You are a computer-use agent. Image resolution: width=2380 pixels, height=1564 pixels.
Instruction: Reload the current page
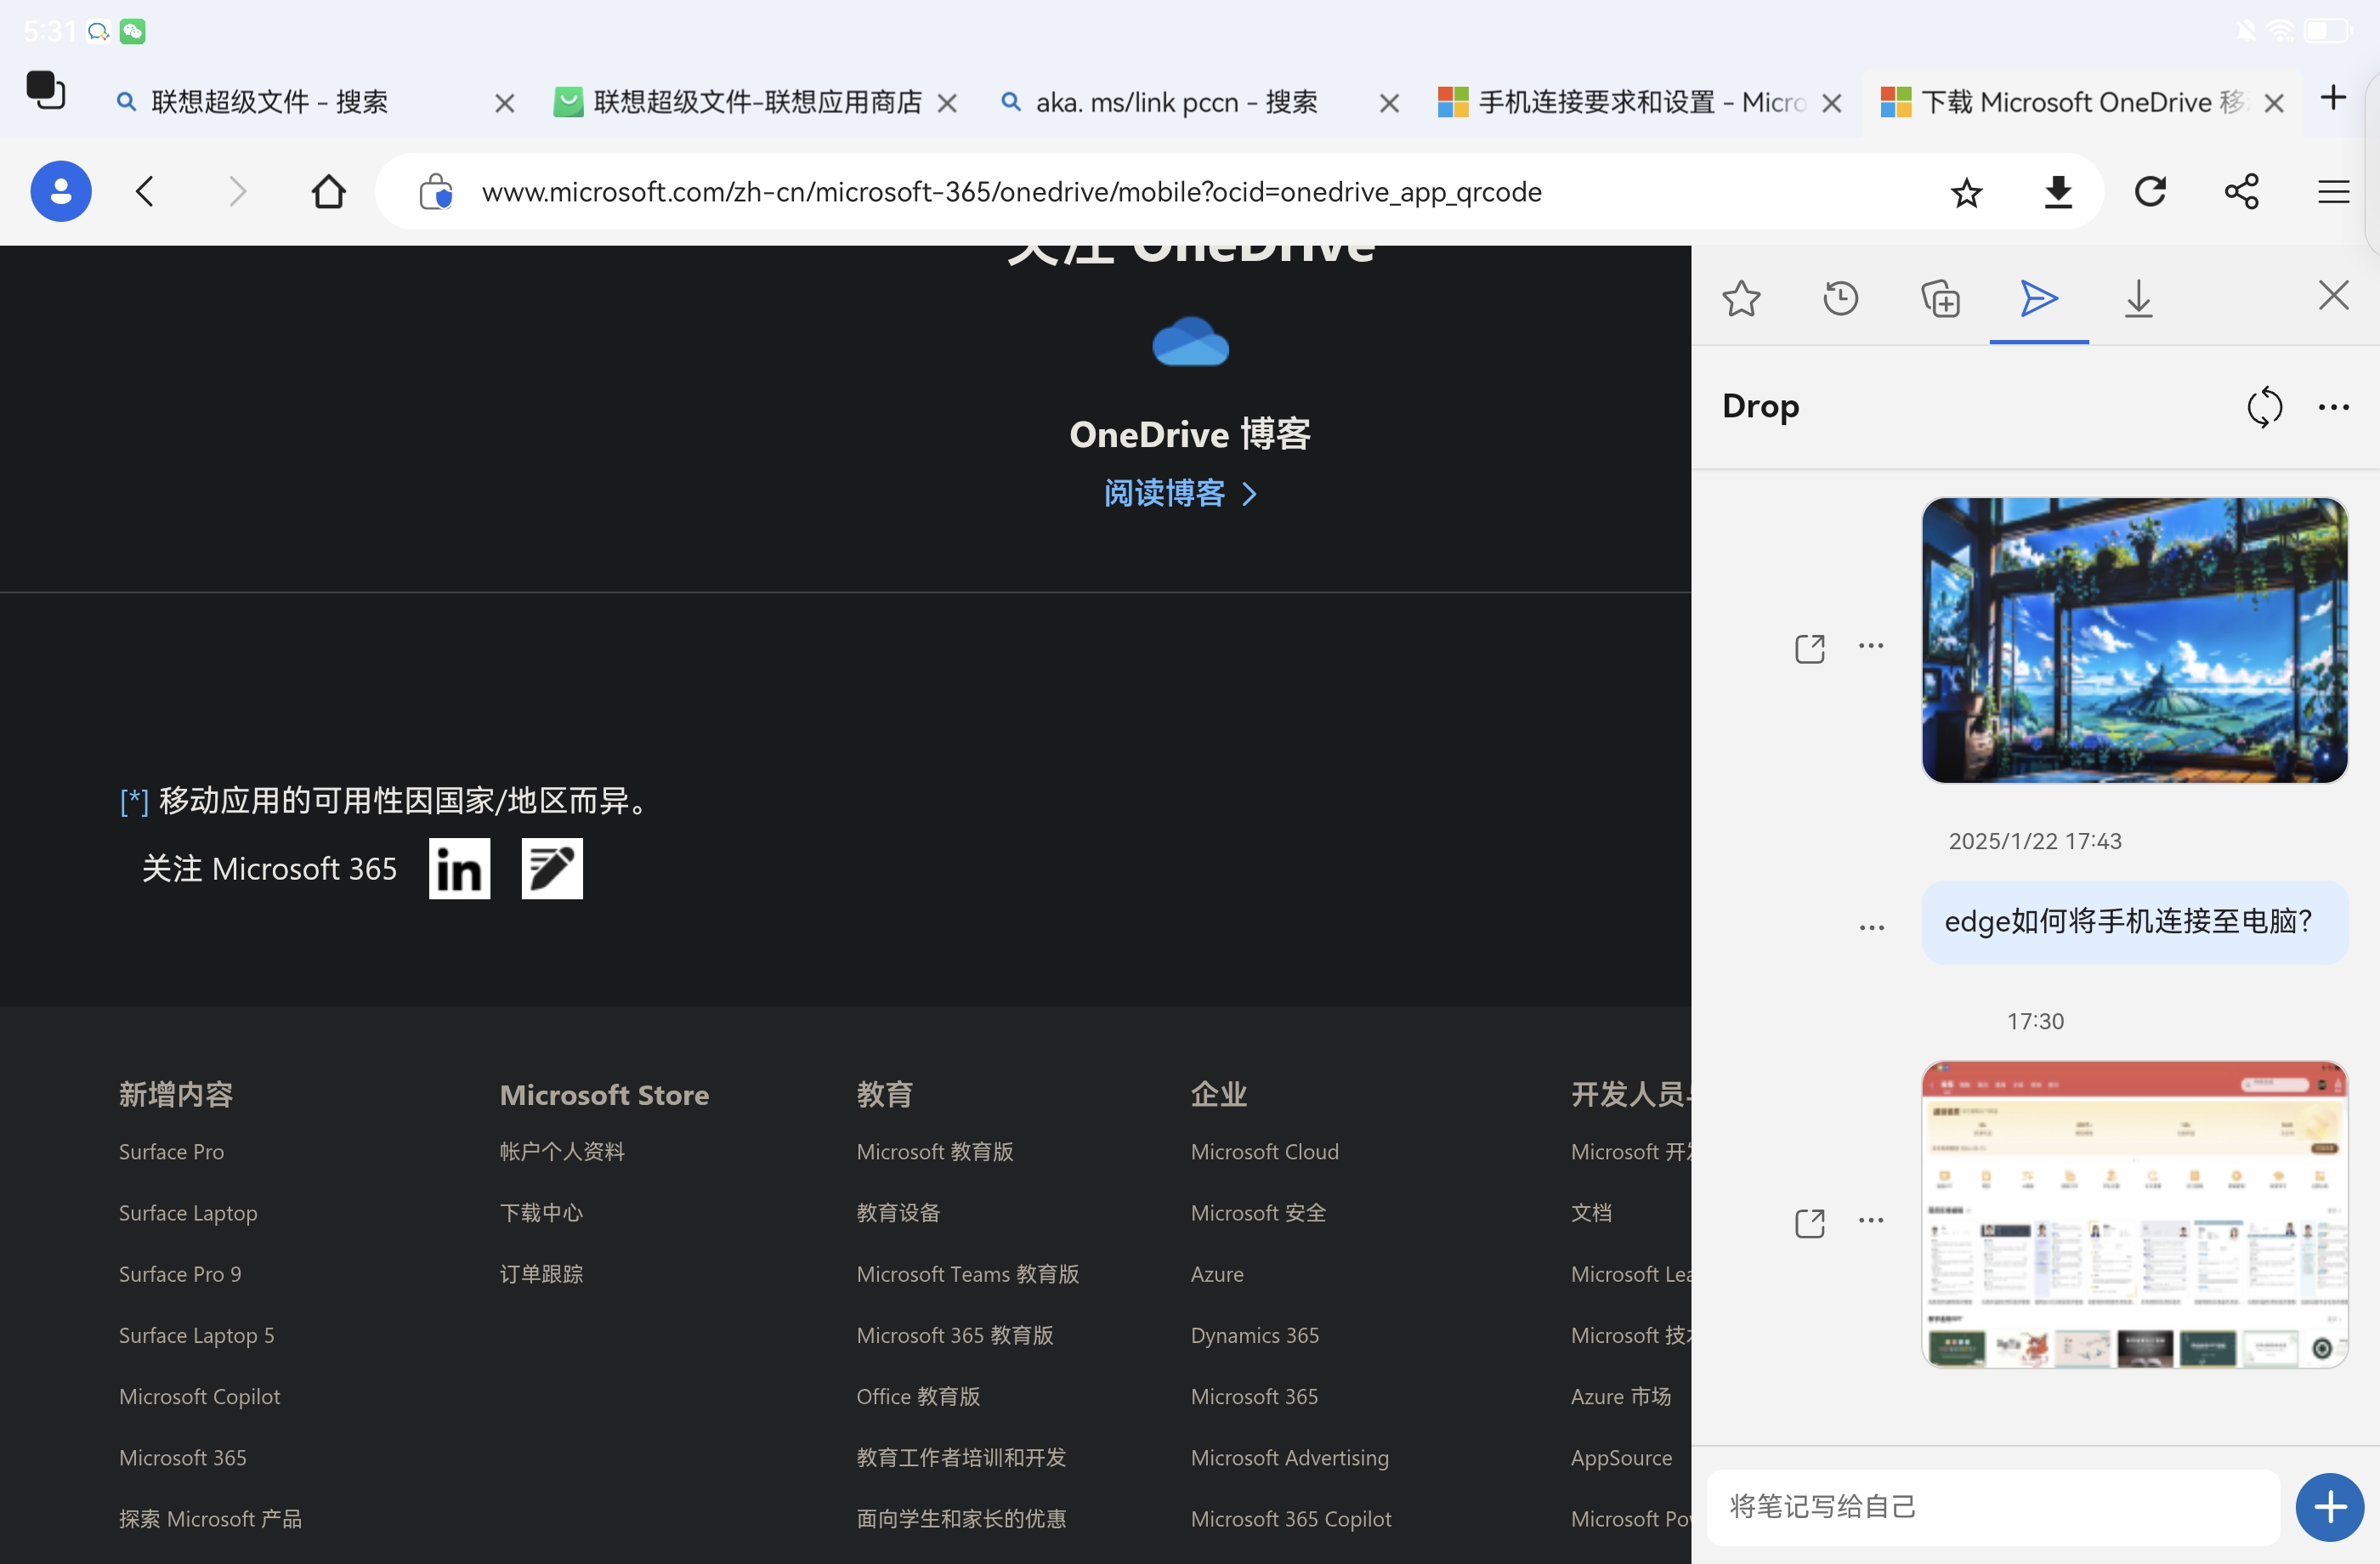click(2150, 191)
